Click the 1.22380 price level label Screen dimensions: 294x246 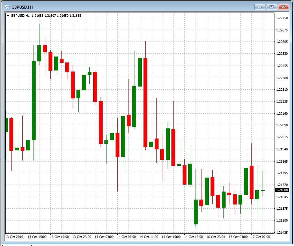point(282,78)
